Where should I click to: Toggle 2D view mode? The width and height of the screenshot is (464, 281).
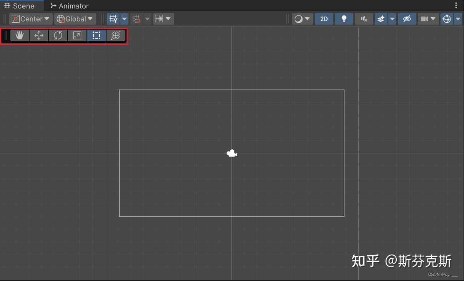[x=324, y=19]
